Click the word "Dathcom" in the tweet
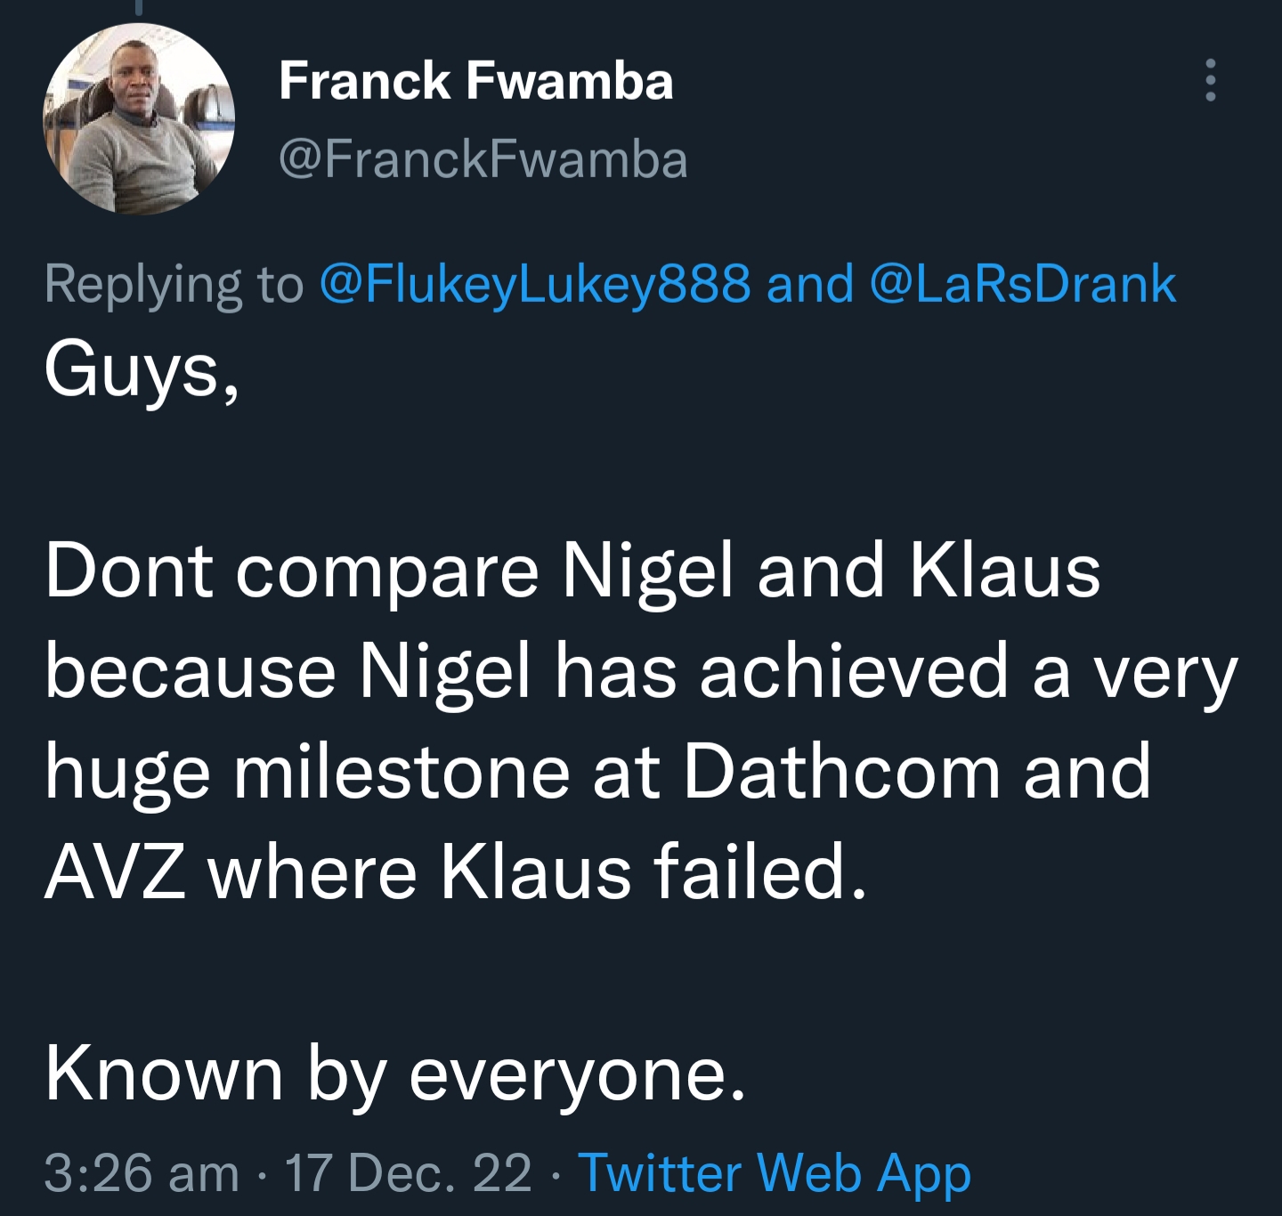This screenshot has width=1282, height=1216. [x=841, y=771]
